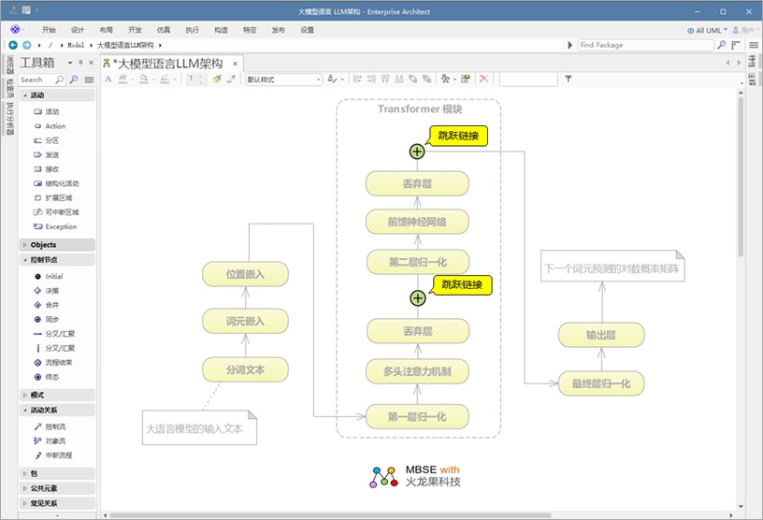Collapse the 控制节点 toolbox section
763x520 pixels.
44,260
